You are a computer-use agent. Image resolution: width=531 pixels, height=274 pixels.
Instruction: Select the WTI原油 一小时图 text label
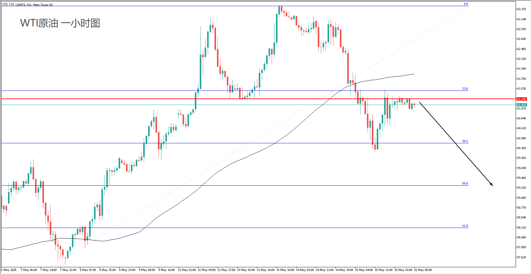tap(60, 23)
